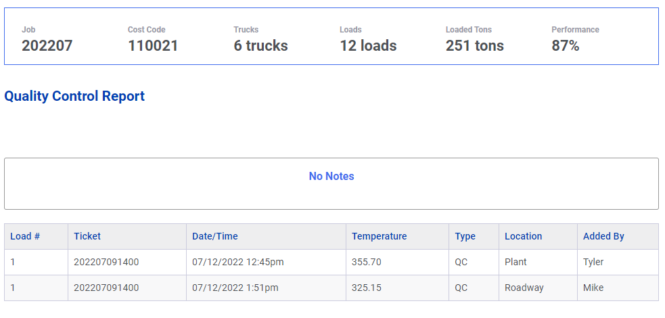665x318 pixels.
Task: Click the 87% Performance value
Action: tap(566, 46)
